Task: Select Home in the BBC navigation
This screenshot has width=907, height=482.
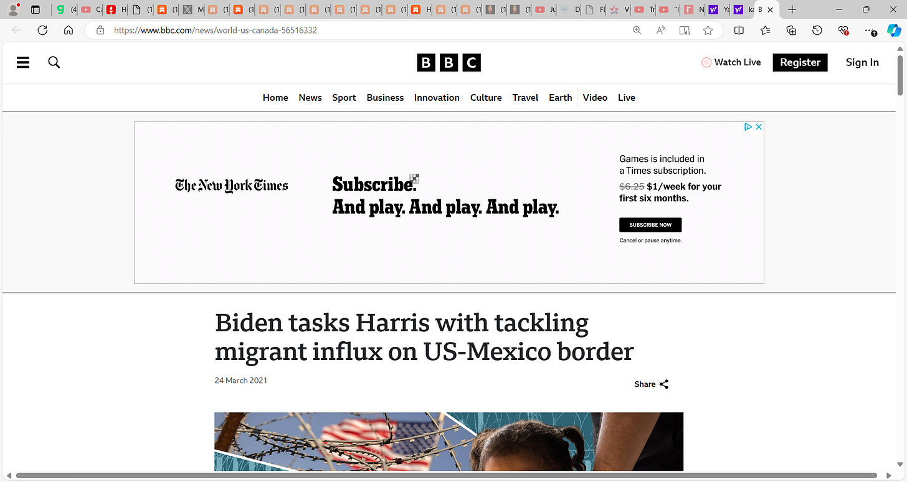Action: point(275,98)
